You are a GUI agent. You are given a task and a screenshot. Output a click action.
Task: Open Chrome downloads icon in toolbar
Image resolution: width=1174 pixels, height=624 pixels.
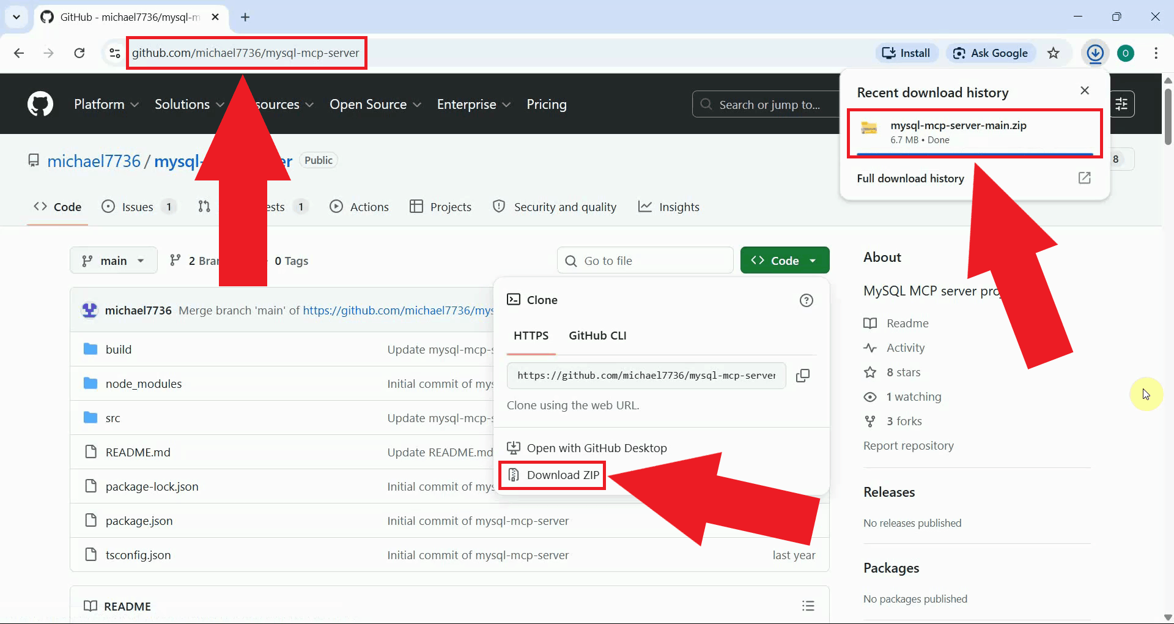tap(1095, 53)
